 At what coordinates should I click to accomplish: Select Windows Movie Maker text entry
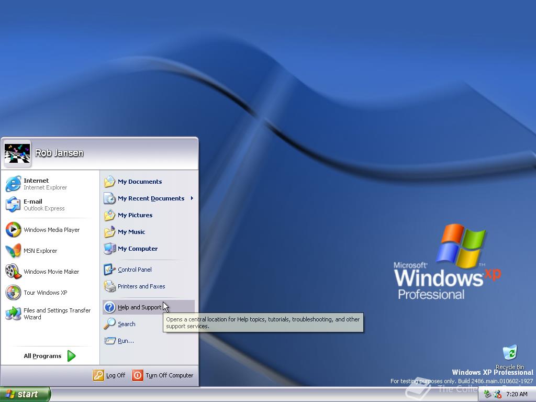[51, 272]
